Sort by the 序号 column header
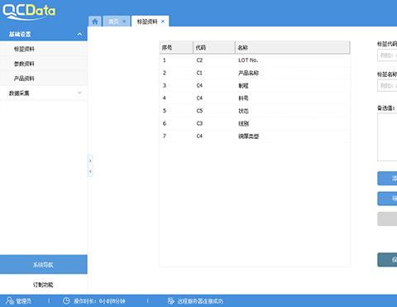The height and width of the screenshot is (307, 397). tap(176, 47)
